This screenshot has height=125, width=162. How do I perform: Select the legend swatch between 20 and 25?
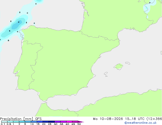[x=45, y=122]
